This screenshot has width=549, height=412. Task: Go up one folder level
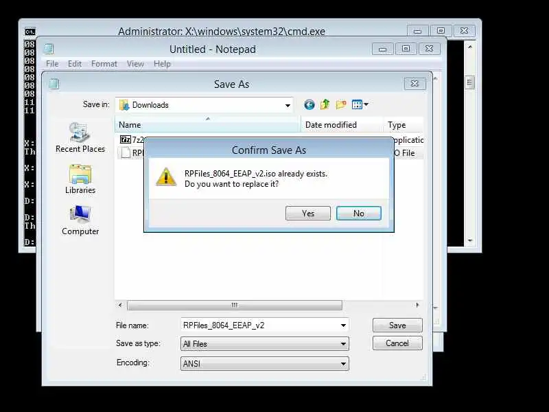coord(325,104)
